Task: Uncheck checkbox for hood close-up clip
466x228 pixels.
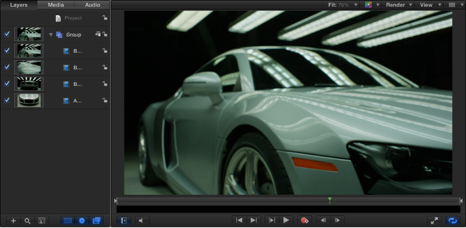Action: [7, 67]
